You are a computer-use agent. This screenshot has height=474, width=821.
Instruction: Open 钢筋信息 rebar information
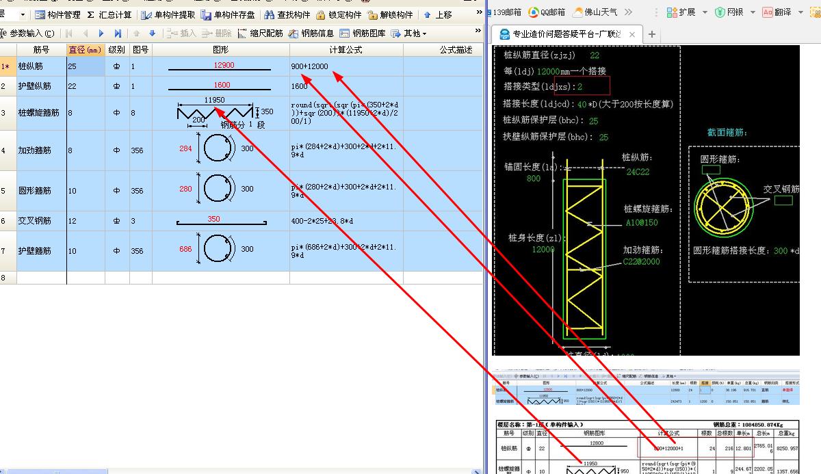pos(311,34)
